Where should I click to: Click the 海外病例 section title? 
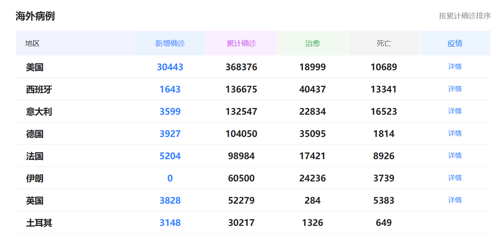(x=35, y=16)
